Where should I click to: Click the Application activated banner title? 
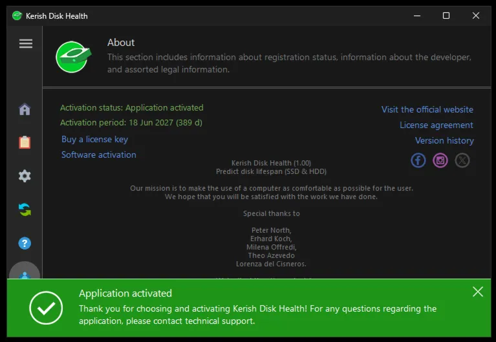(125, 294)
